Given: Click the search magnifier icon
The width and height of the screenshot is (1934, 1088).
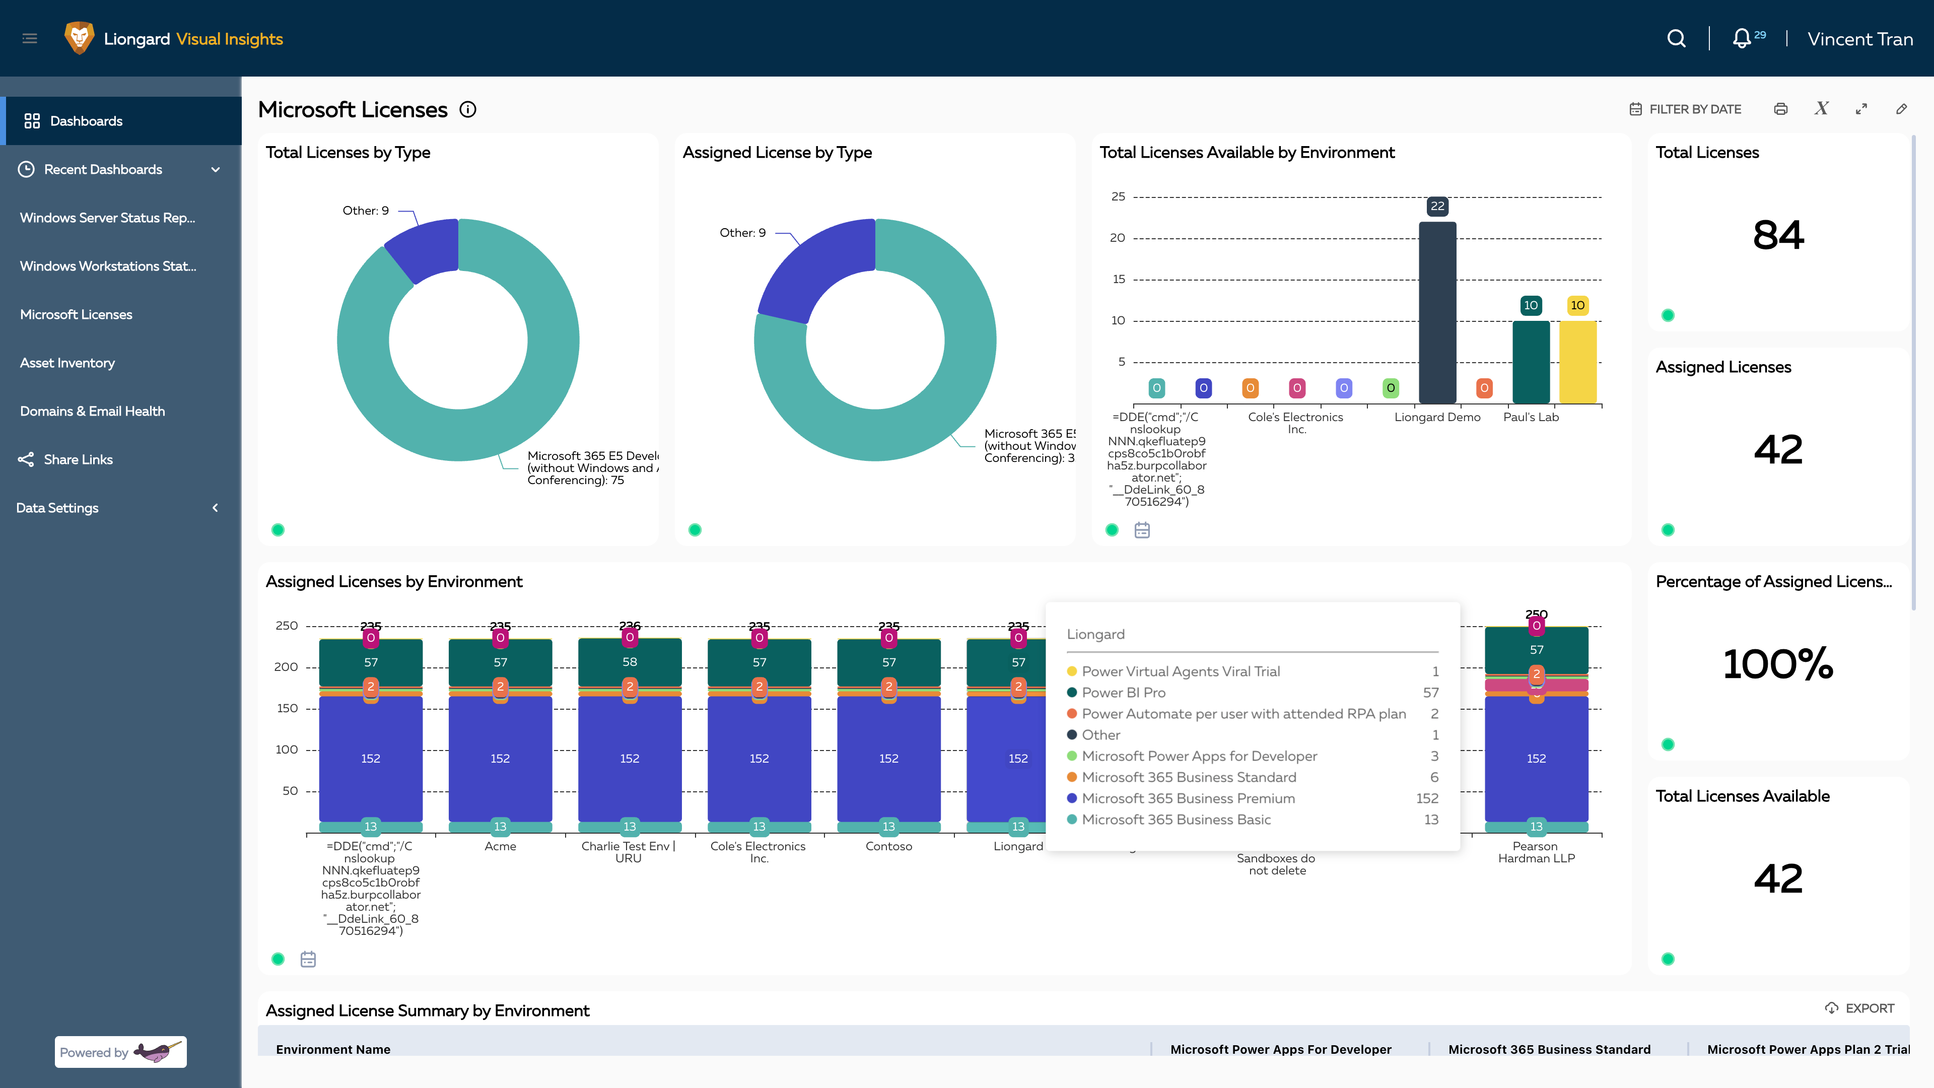Looking at the screenshot, I should (1676, 38).
